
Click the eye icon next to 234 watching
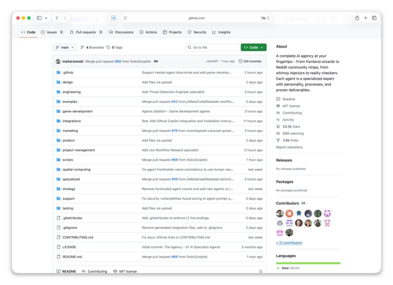coord(278,133)
